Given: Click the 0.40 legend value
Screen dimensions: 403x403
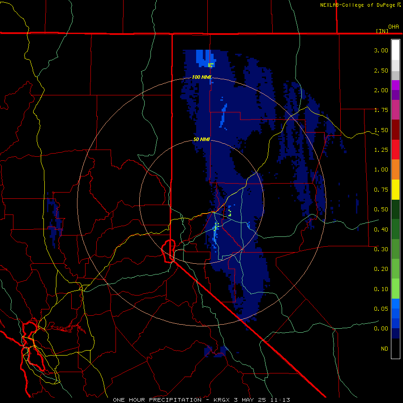Looking at the screenshot, I should (x=381, y=229).
